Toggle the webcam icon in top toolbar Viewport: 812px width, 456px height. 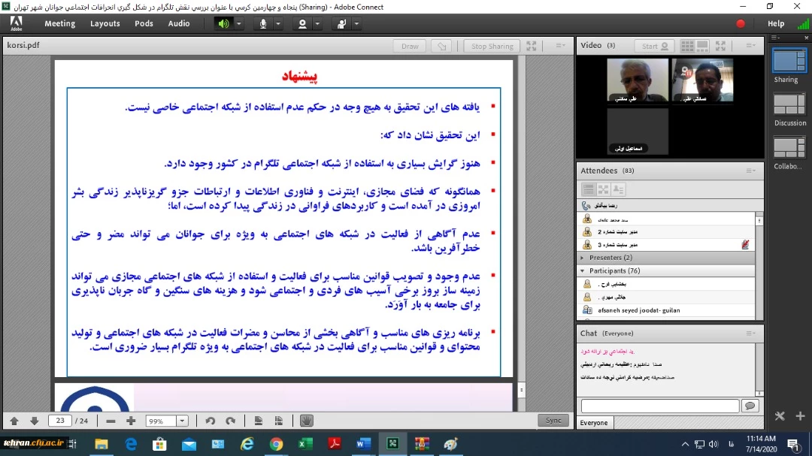302,23
